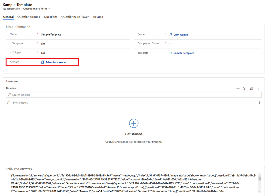Image resolution: width=267 pixels, height=196 pixels.
Task: Click the add timeline record plus icon
Action: [238, 88]
